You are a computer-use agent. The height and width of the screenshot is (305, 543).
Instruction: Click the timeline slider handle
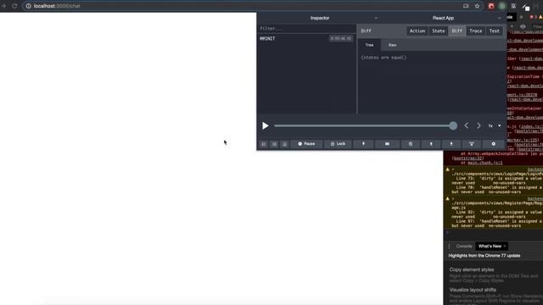point(453,126)
